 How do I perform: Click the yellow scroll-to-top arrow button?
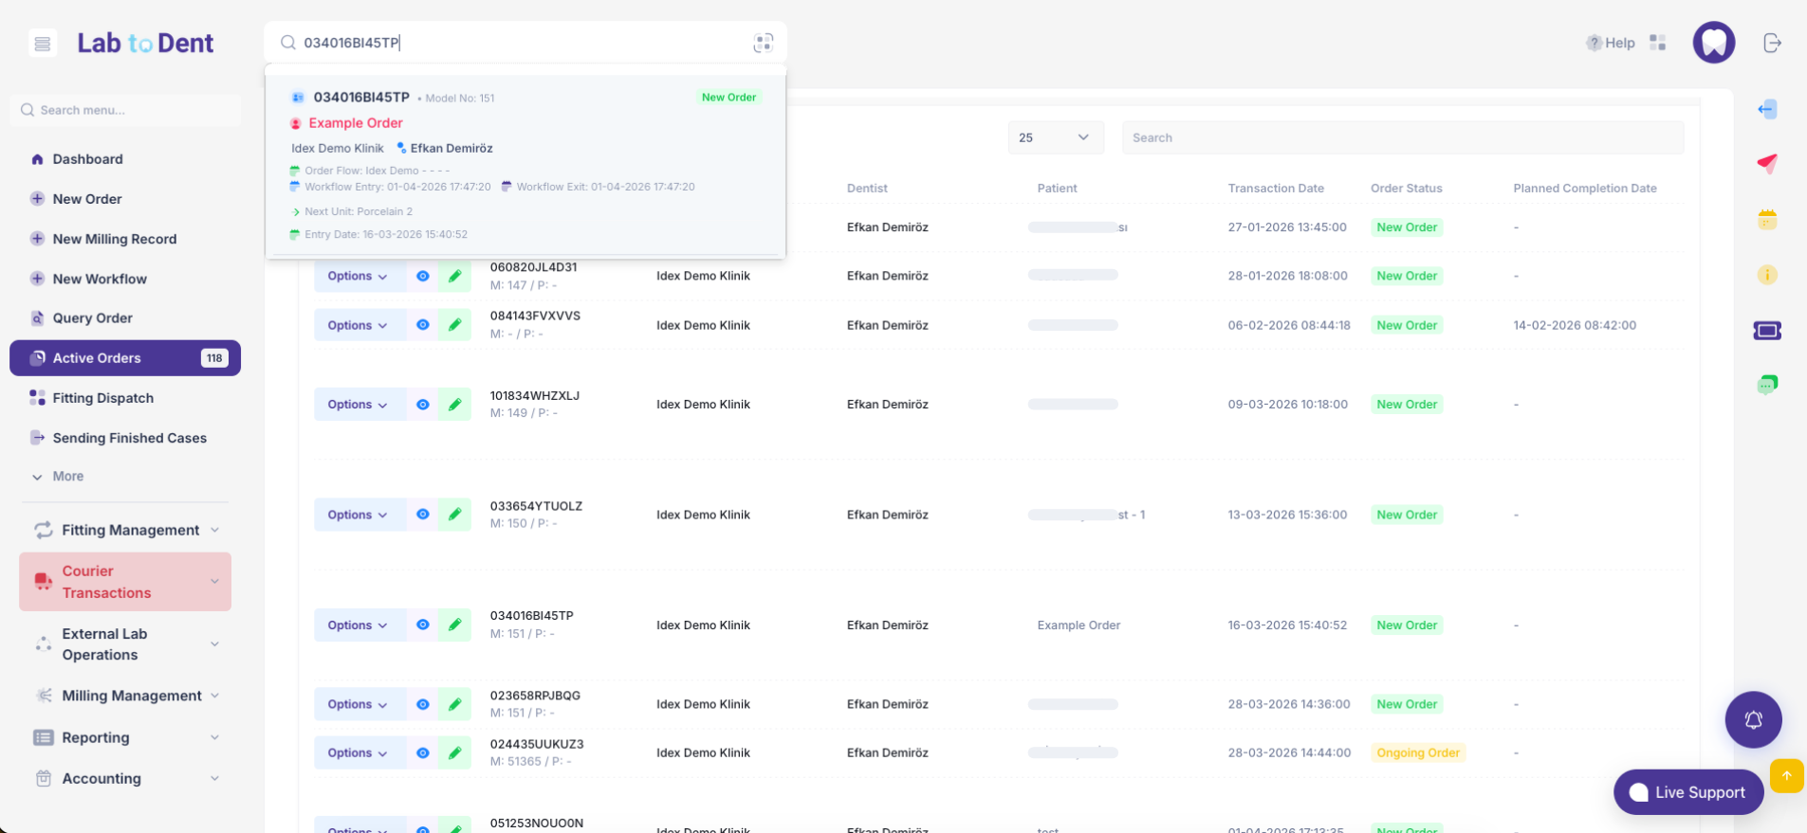coord(1786,776)
